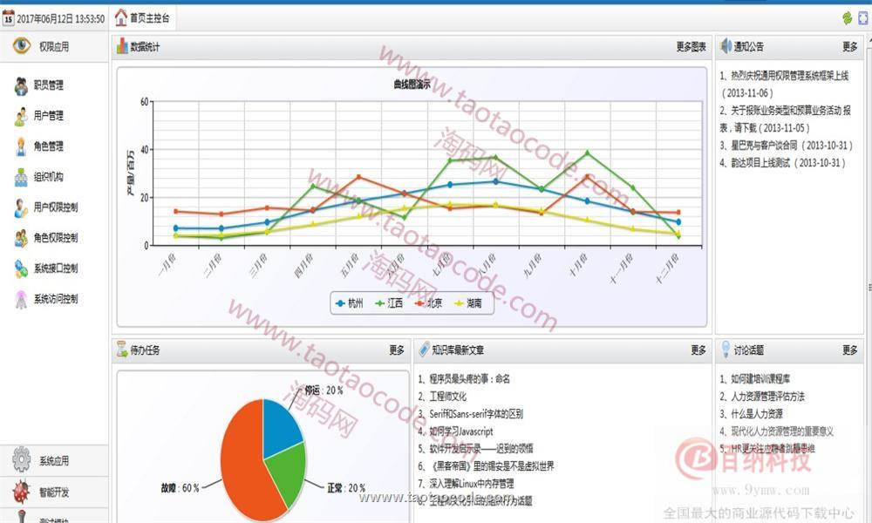The image size is (872, 523).
Task: Expand the 权限应用 accordion section
Action: tap(52, 47)
